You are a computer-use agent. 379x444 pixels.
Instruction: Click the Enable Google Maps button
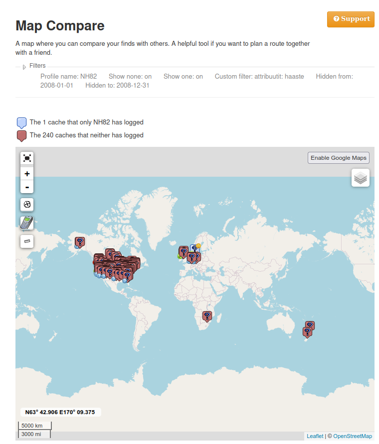(338, 157)
